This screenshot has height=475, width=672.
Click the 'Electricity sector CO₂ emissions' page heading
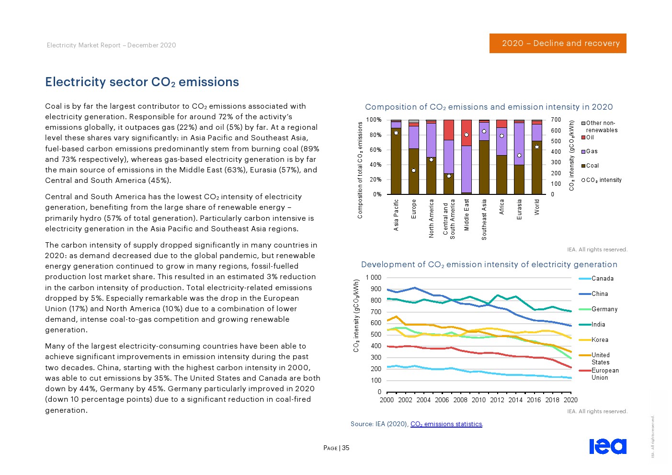click(142, 82)
